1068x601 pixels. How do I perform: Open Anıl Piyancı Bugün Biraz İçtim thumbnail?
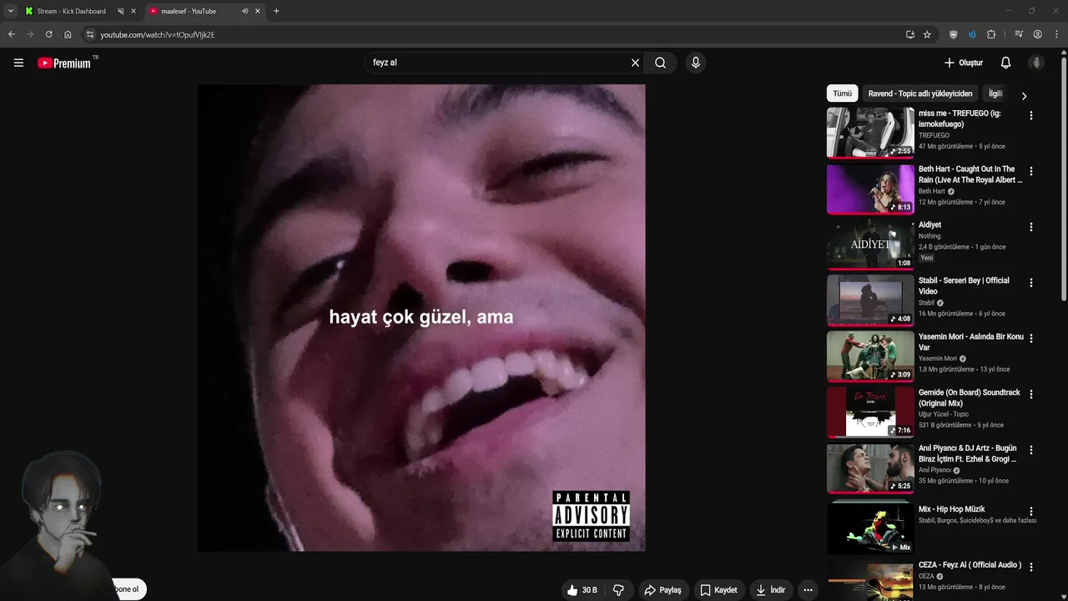[x=870, y=467]
